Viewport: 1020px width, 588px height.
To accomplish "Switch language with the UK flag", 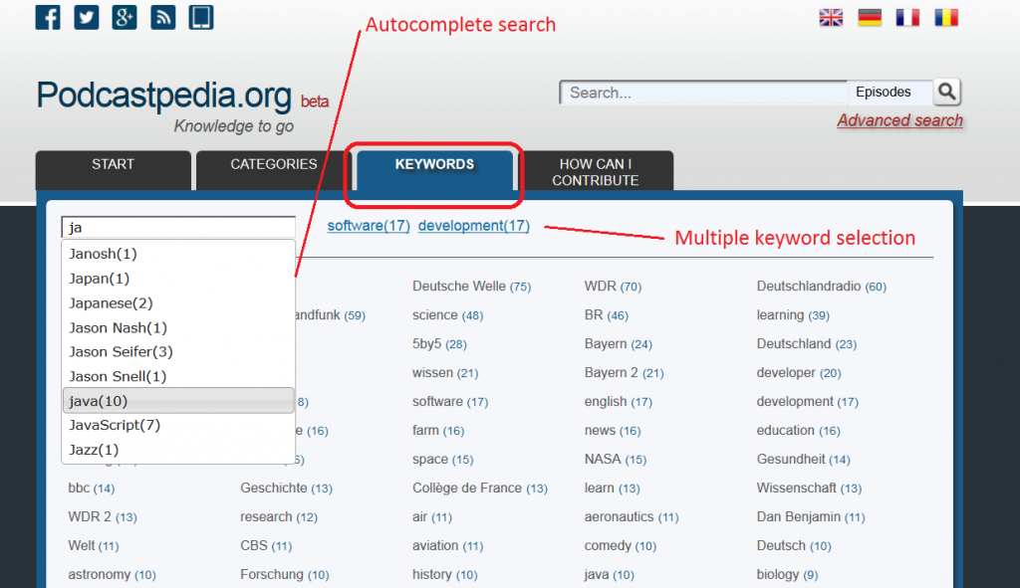I will click(x=831, y=17).
